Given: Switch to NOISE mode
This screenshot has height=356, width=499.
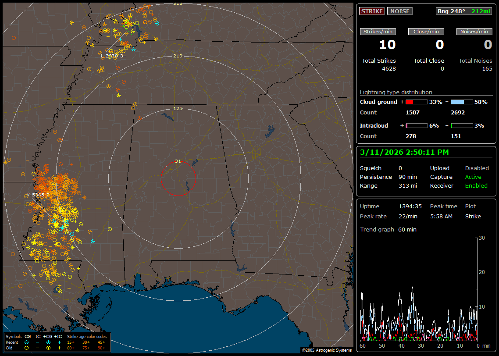Looking at the screenshot, I should pyautogui.click(x=399, y=11).
